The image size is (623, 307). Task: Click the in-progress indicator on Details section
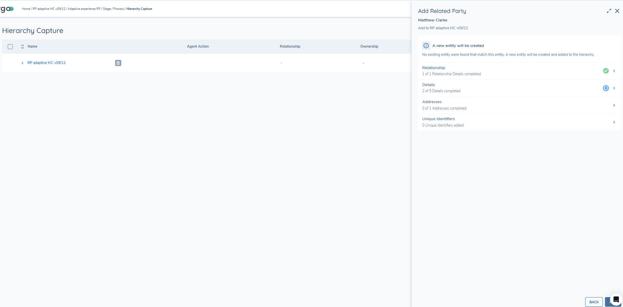[606, 88]
